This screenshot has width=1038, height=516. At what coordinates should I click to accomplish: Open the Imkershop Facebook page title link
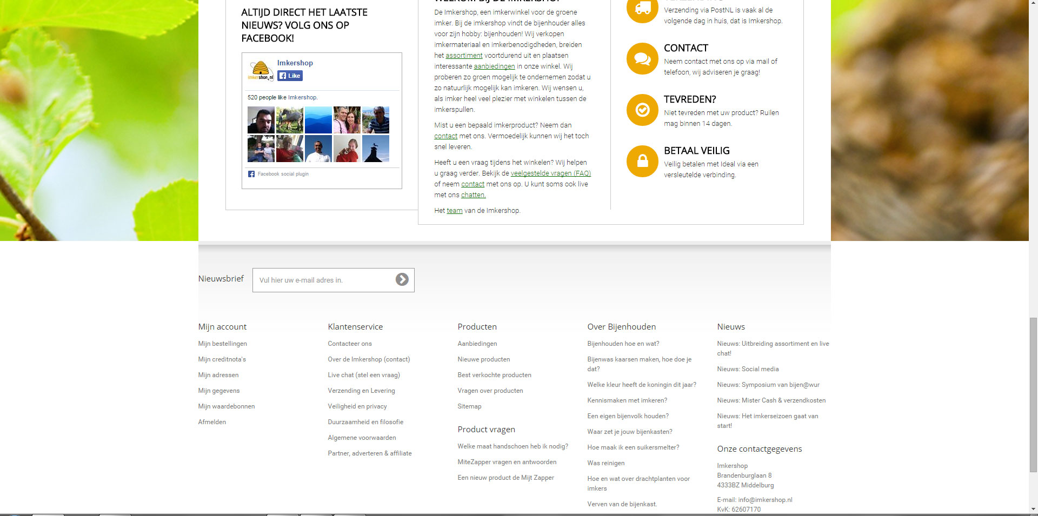tap(295, 63)
